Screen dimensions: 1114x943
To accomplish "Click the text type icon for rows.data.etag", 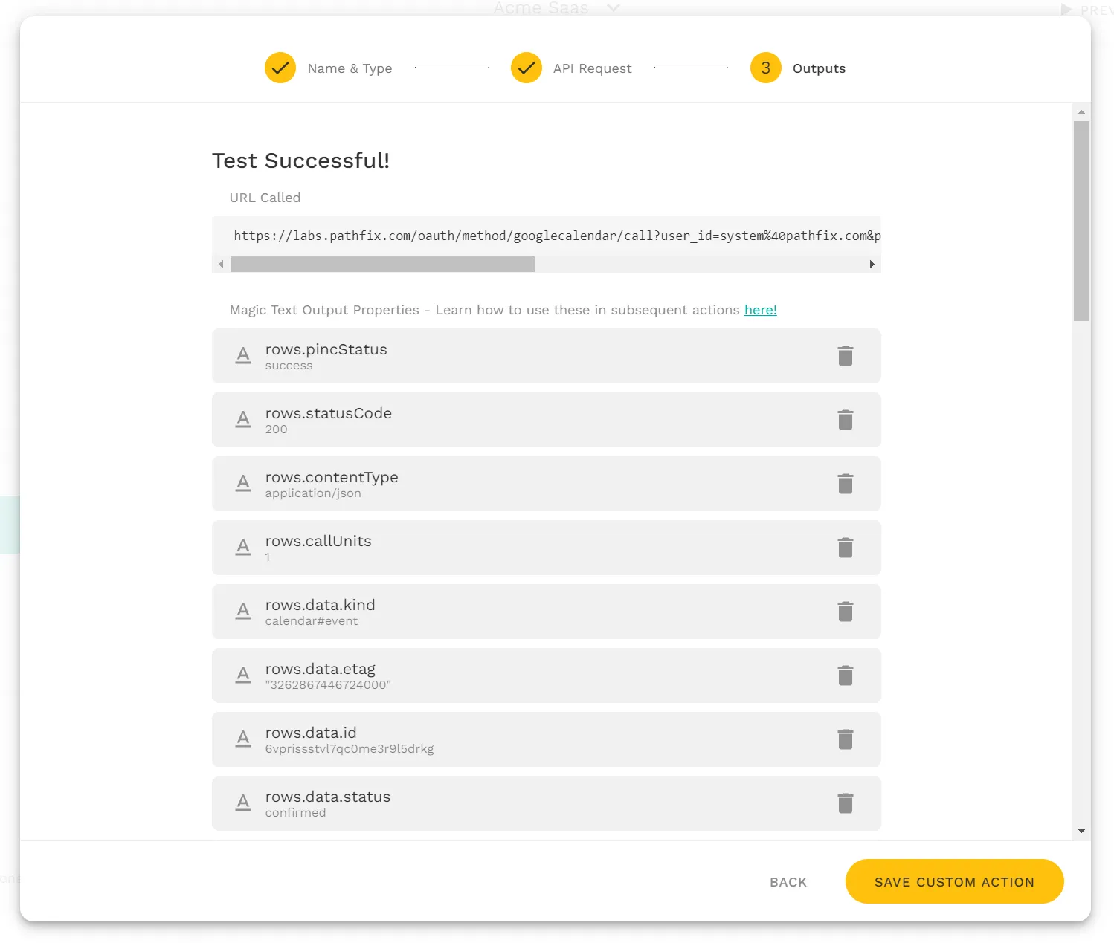I will (243, 675).
